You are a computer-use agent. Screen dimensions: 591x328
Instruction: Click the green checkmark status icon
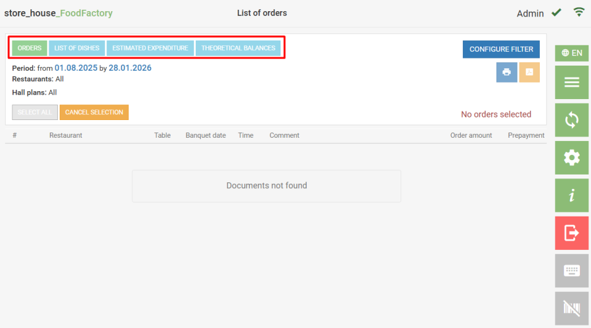[556, 12]
